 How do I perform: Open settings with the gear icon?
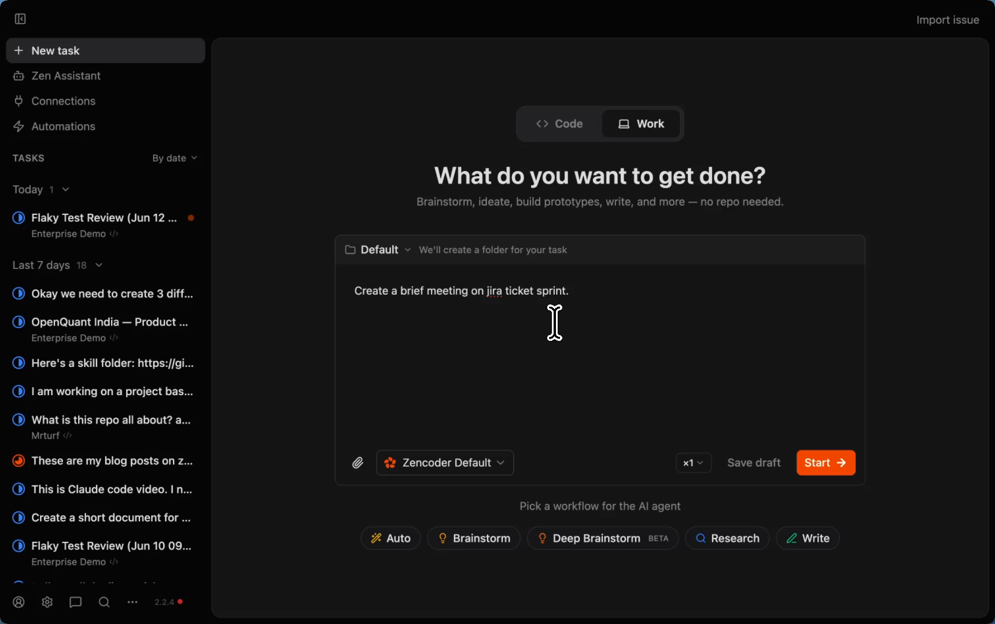tap(47, 602)
